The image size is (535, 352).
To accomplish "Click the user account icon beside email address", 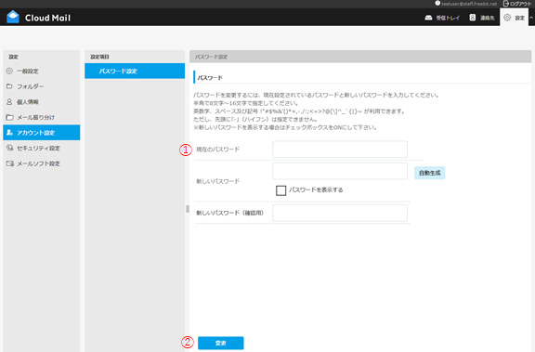I will (437, 4).
